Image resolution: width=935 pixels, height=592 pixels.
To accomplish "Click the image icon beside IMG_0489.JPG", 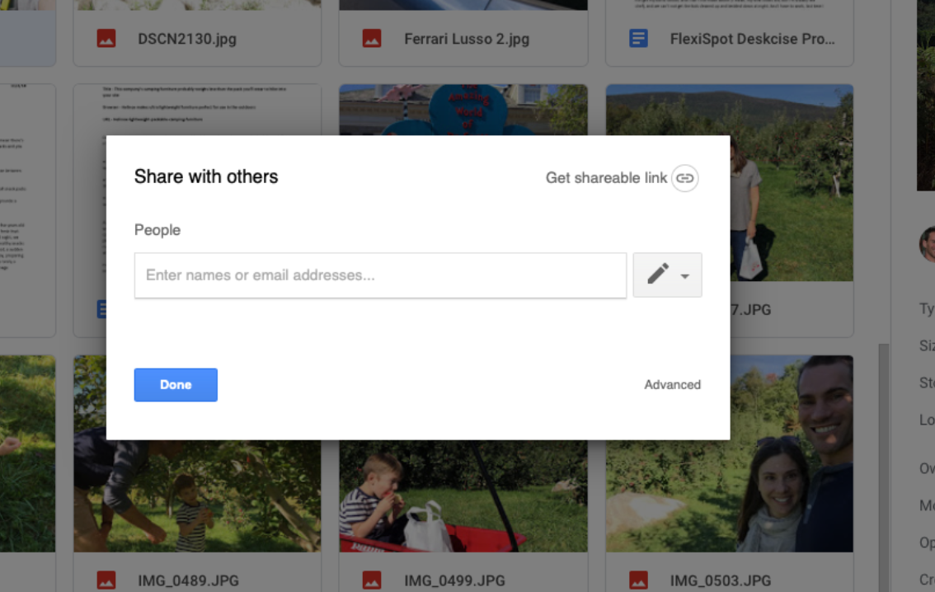I will pyautogui.click(x=106, y=580).
